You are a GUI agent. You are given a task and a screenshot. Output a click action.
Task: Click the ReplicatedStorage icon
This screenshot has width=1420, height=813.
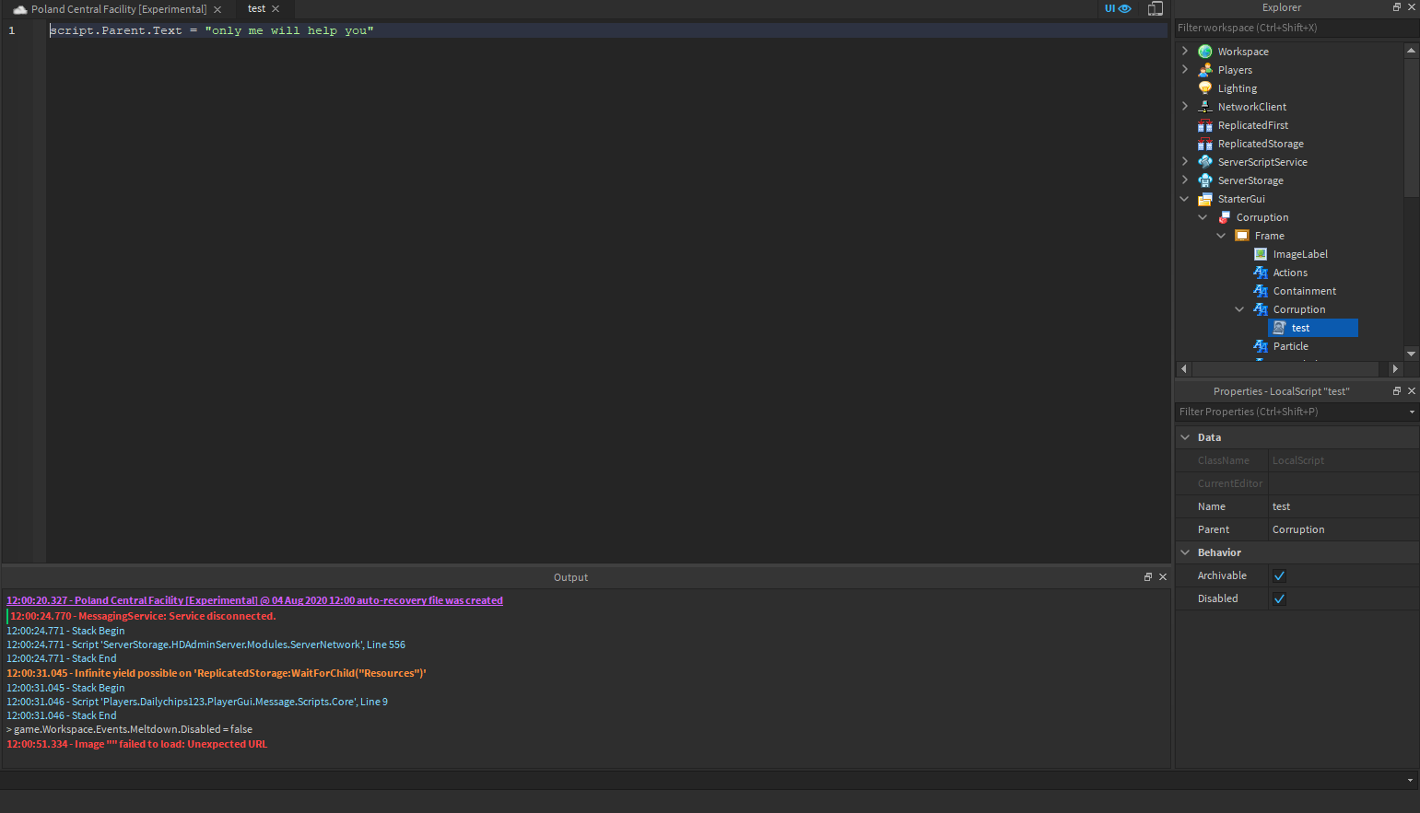pyautogui.click(x=1204, y=144)
